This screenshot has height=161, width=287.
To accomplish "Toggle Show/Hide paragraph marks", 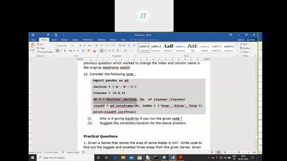I will click(135, 46).
